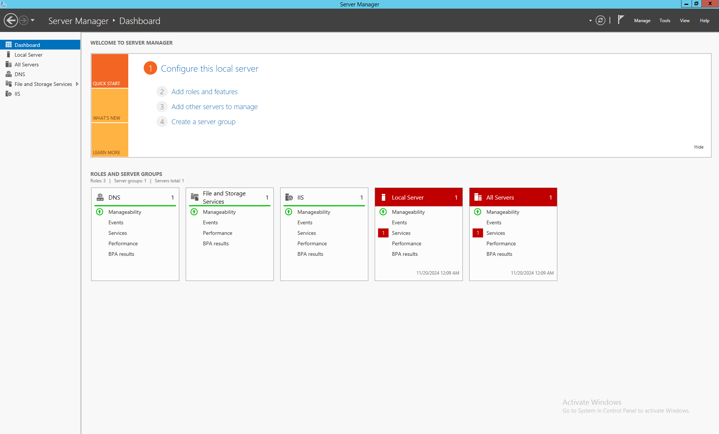The height and width of the screenshot is (434, 719).
Task: Open the Help menu
Action: point(705,21)
